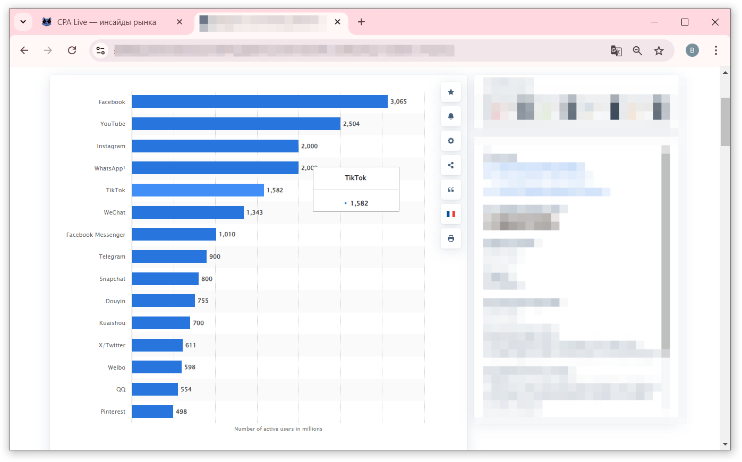
Task: Click the Instagram bar in chart
Action: pyautogui.click(x=215, y=146)
